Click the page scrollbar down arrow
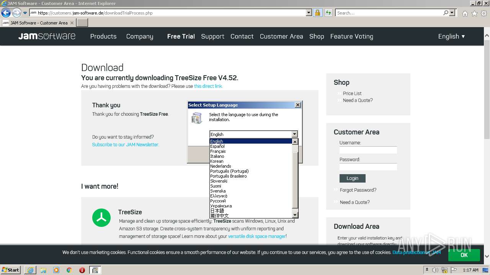This screenshot has width=490, height=275. tap(487, 256)
